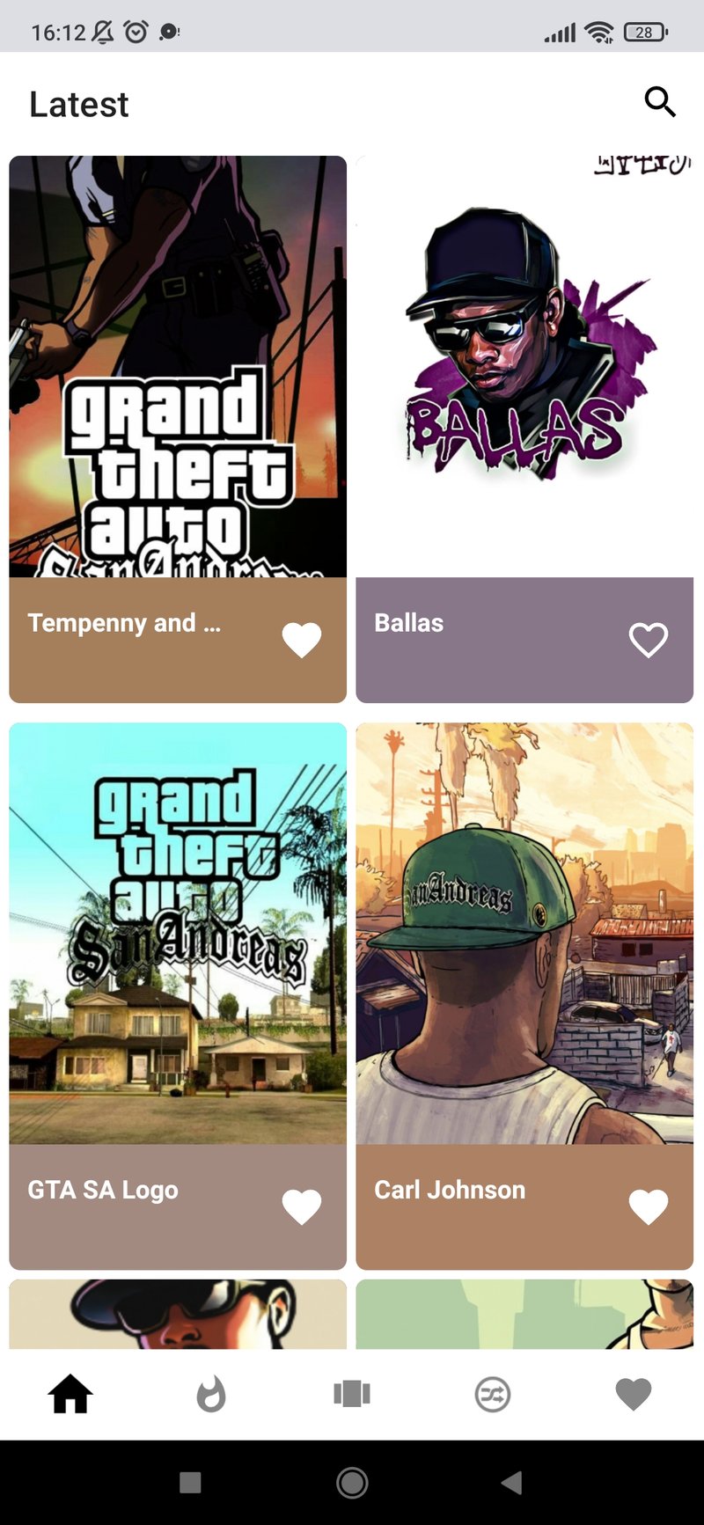Tap the Android home circle button
This screenshot has height=1525, width=704.
tap(352, 1483)
